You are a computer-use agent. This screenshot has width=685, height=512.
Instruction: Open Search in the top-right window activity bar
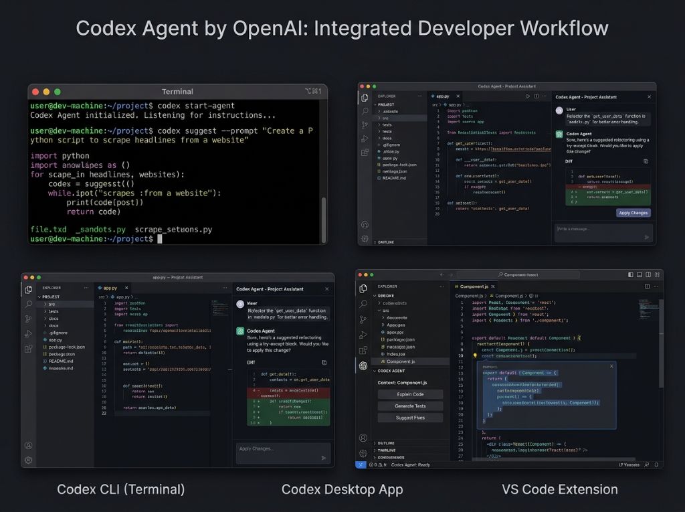[x=365, y=111]
